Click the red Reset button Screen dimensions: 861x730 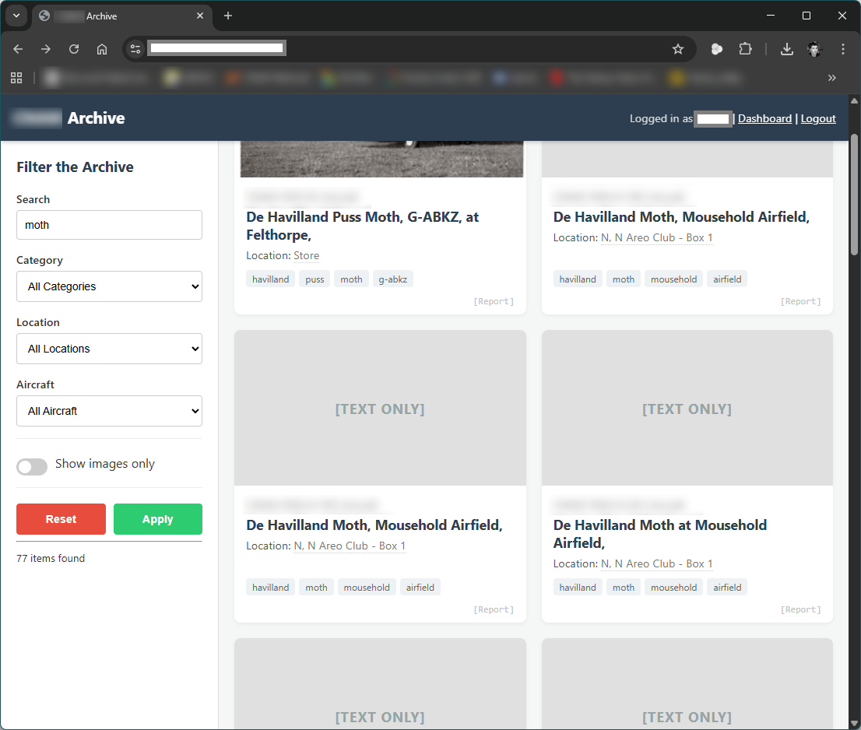(61, 519)
